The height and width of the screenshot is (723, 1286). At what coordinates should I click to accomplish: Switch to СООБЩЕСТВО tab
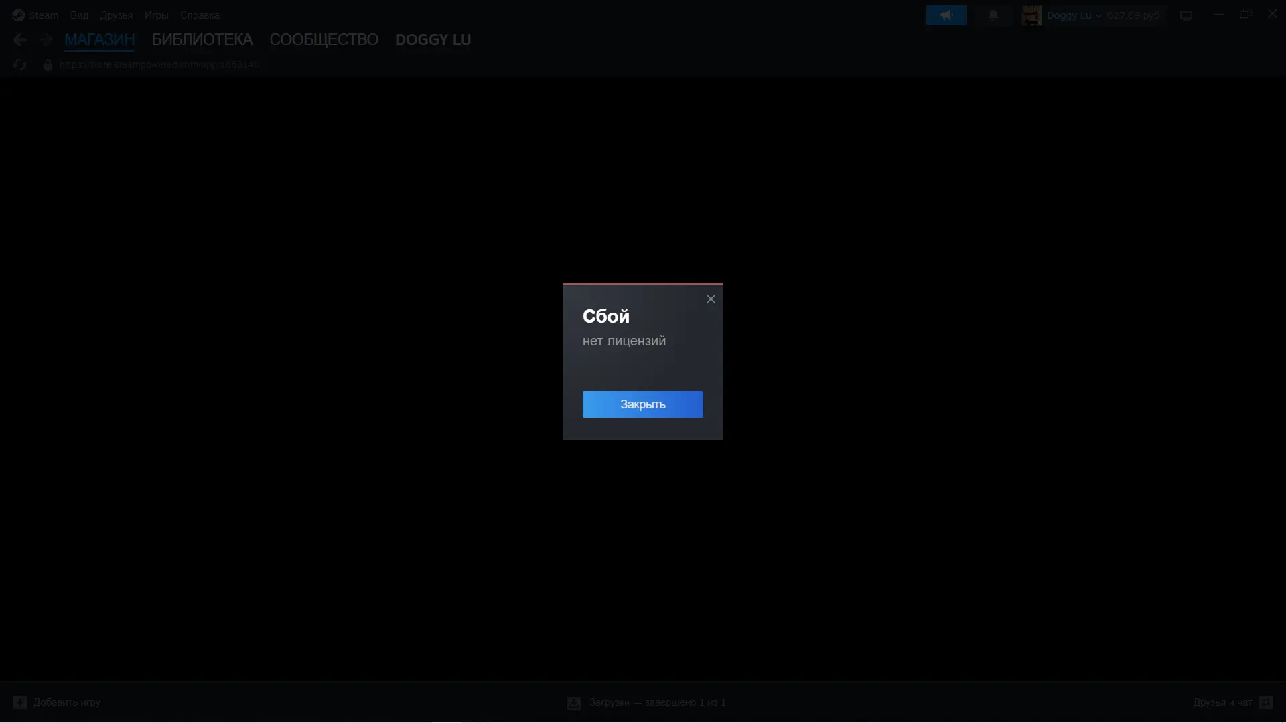pos(324,39)
